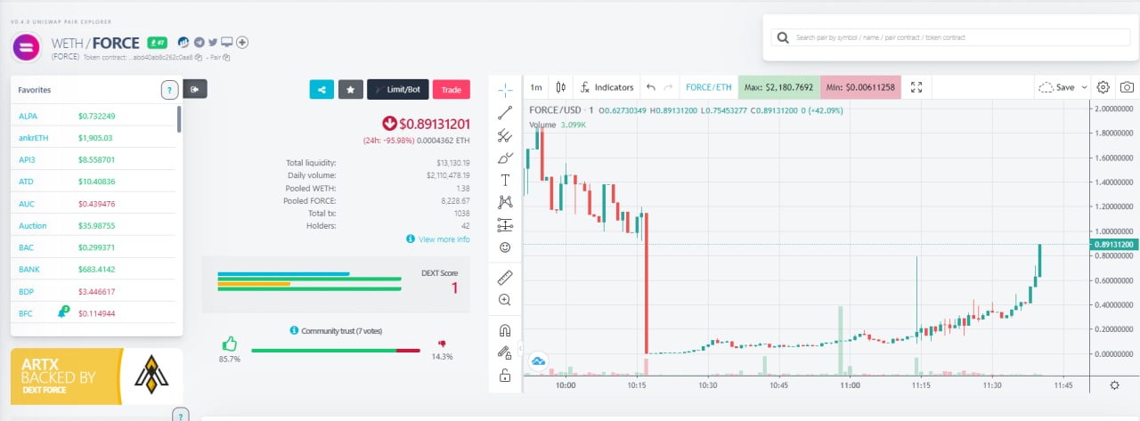Enter chart fullscreen mode
Image resolution: width=1140 pixels, height=421 pixels.
[x=916, y=87]
